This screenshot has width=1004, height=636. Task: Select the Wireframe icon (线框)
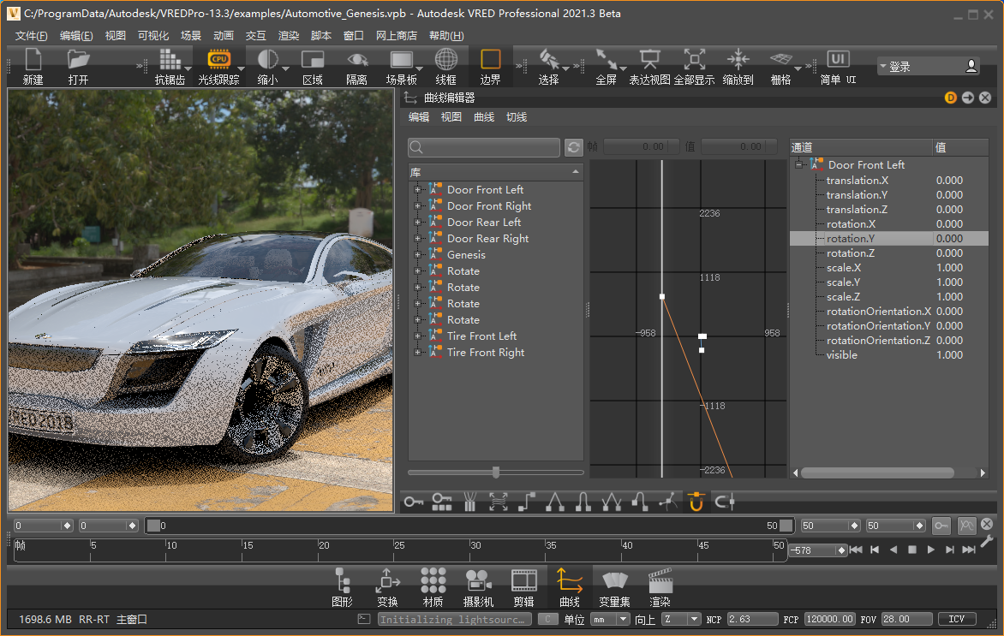445,60
